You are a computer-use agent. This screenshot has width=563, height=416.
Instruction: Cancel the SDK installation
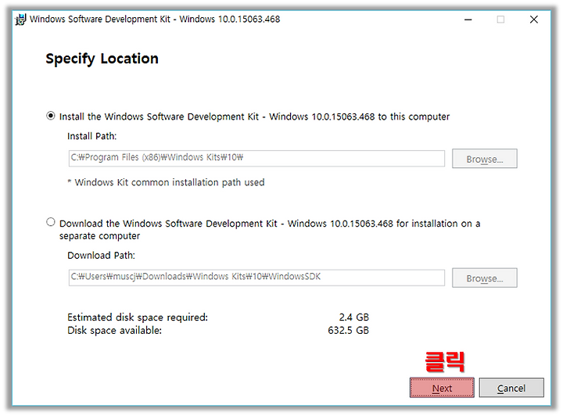point(511,388)
